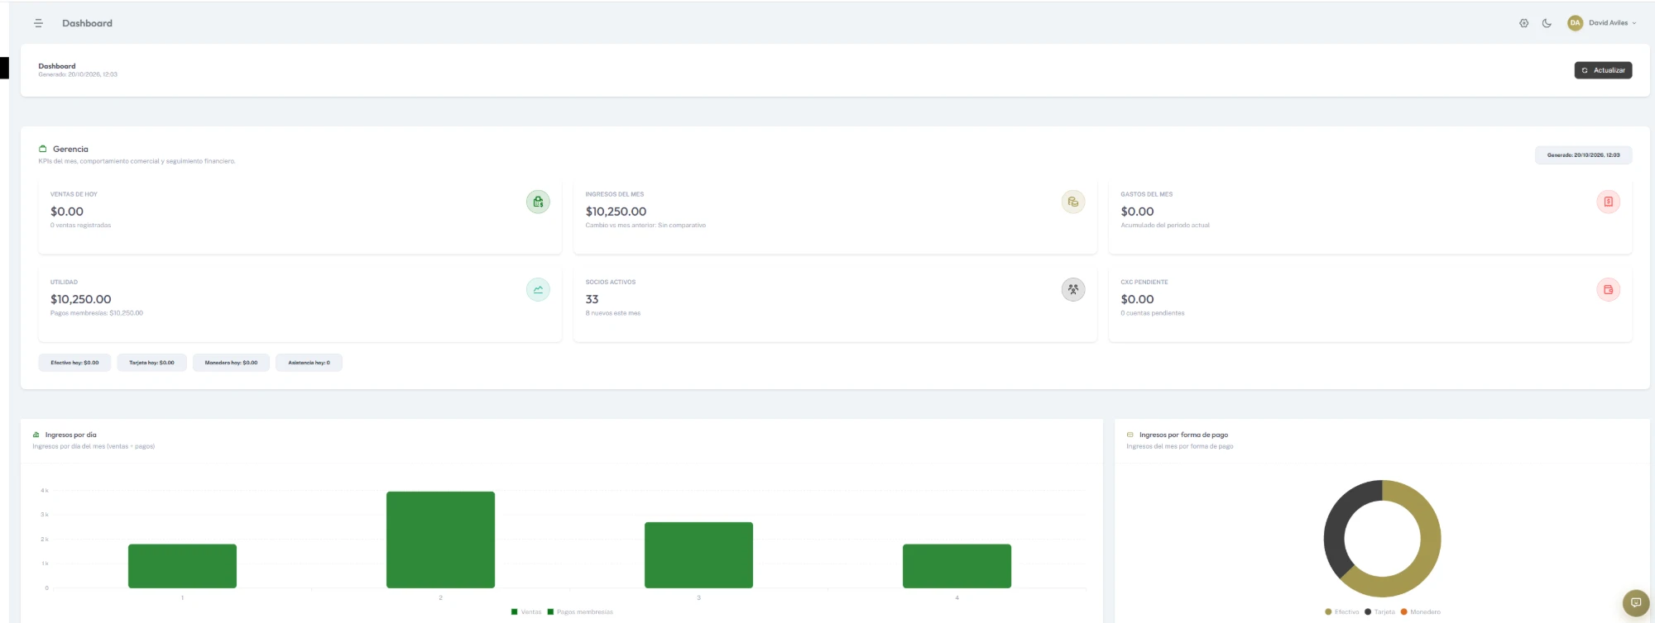This screenshot has height=623, width=1655.
Task: Click the Utilidad trend chart icon
Action: tap(538, 289)
